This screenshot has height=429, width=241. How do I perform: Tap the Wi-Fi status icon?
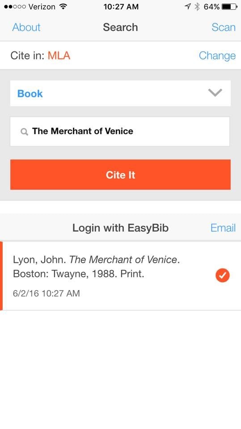[x=63, y=7]
